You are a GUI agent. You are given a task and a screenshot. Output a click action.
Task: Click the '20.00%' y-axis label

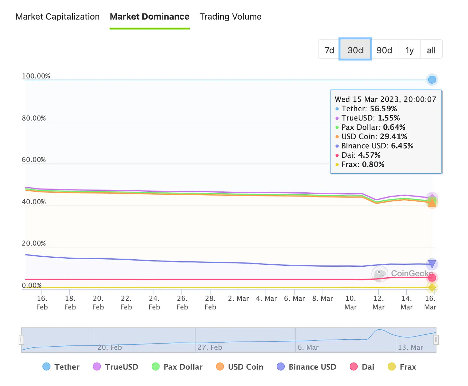34,244
